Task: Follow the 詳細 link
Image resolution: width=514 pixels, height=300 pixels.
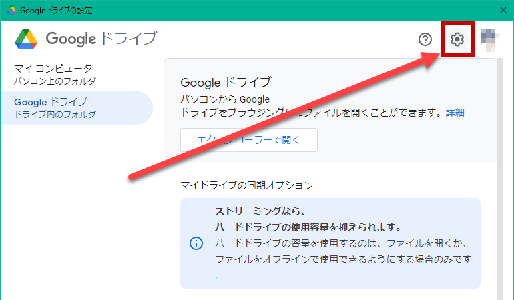Action: [455, 112]
